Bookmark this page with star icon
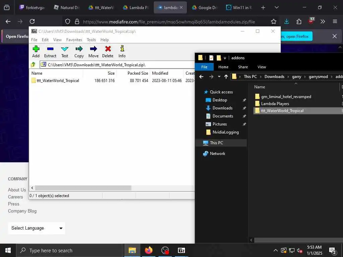 tap(273, 21)
